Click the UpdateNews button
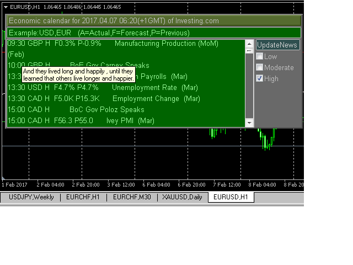This screenshot has width=353, height=265. tap(278, 45)
